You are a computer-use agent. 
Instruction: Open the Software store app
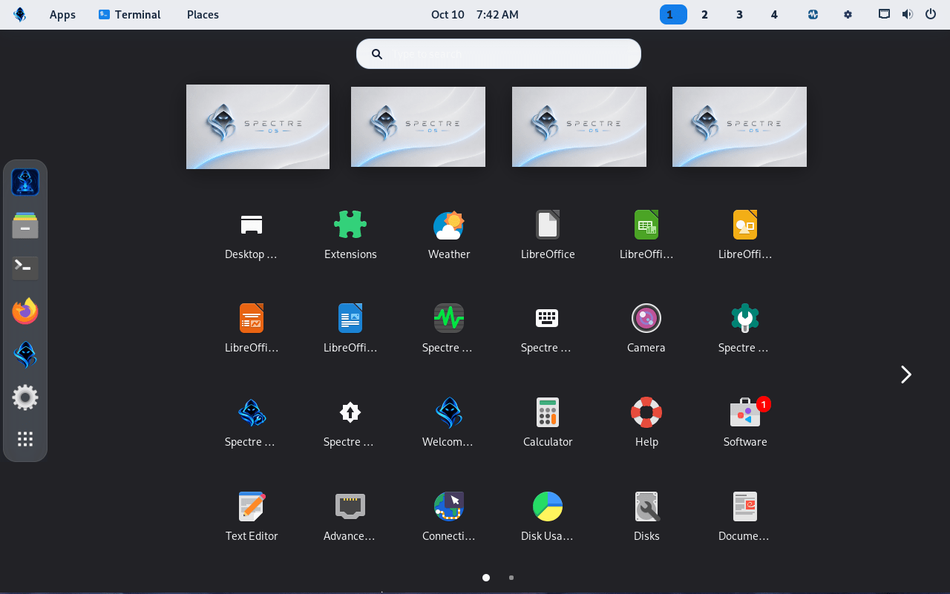[x=745, y=412]
